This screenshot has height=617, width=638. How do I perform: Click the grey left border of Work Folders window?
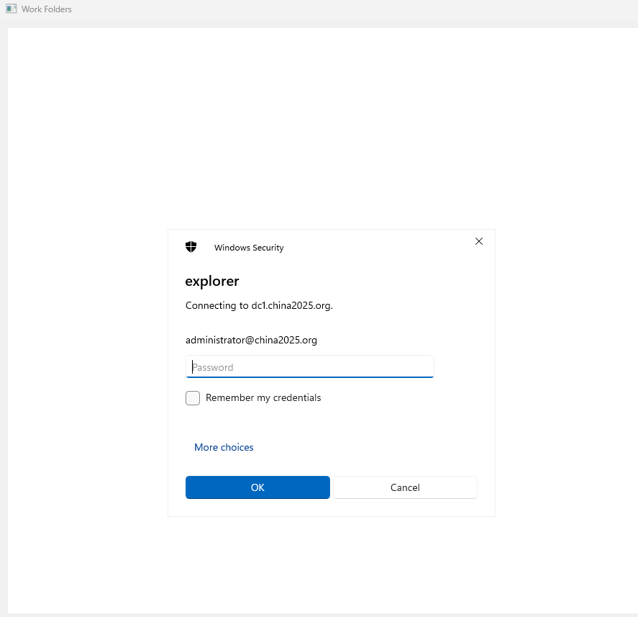[x=4, y=317]
